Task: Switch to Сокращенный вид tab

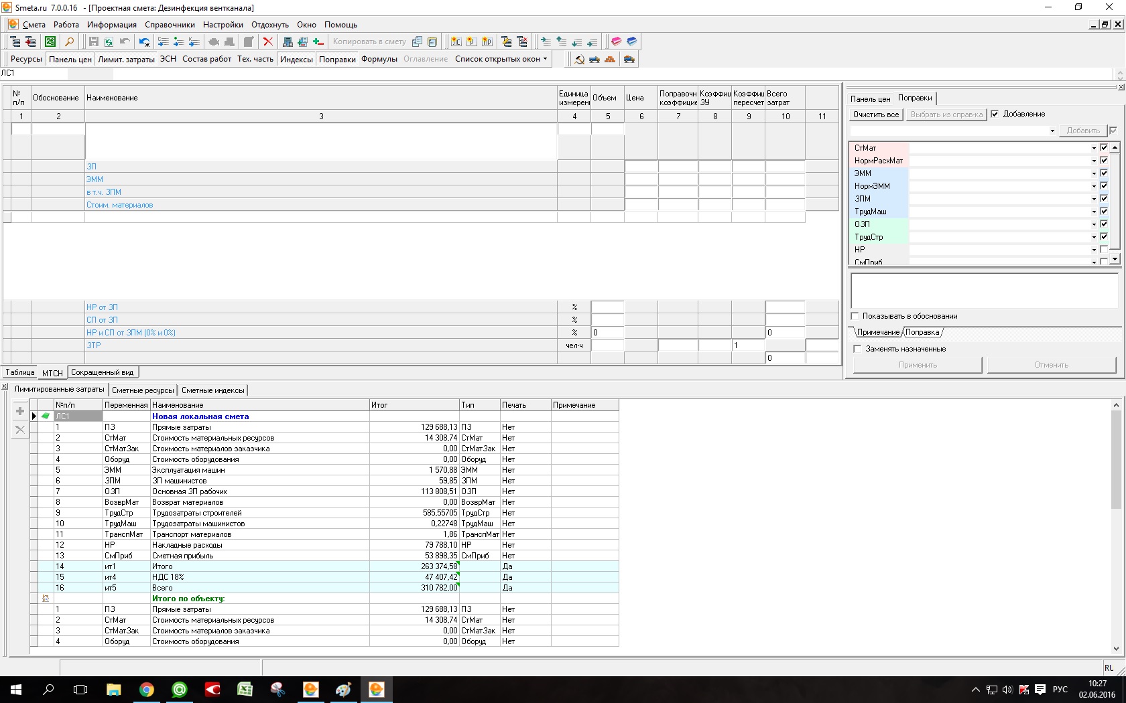Action: tap(103, 372)
